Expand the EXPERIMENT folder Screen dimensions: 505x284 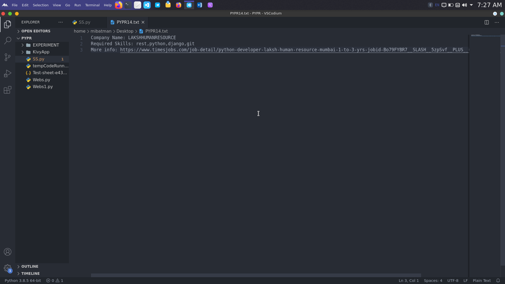(x=46, y=45)
